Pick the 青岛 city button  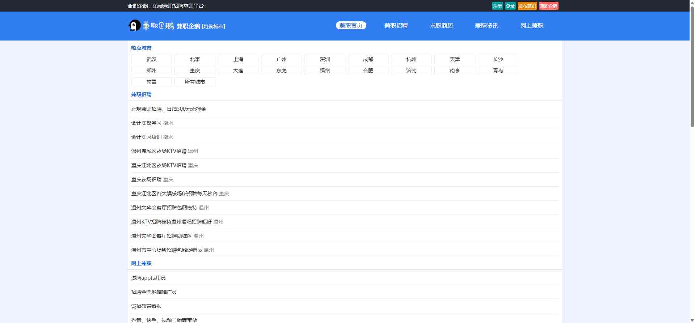tap(498, 71)
